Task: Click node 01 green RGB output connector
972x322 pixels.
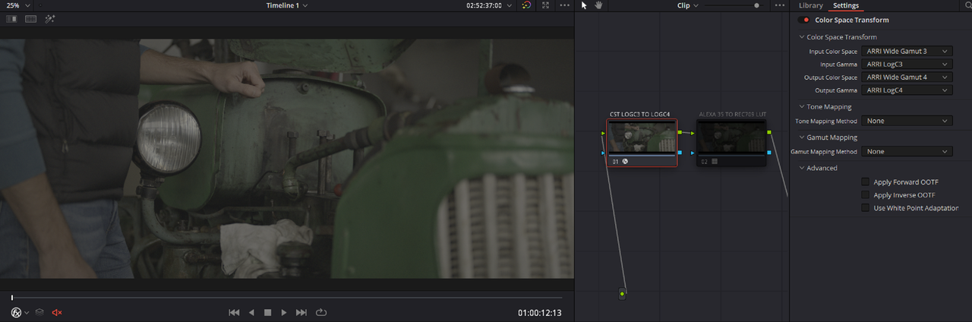Action: pos(680,132)
